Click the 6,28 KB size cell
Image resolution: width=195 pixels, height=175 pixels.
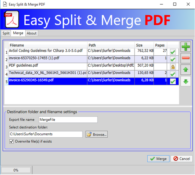pyautogui.click(x=144, y=81)
